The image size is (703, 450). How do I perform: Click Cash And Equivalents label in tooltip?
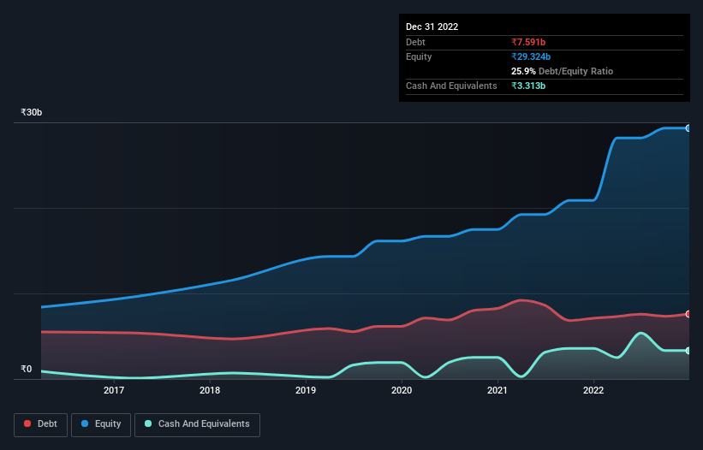click(x=451, y=86)
